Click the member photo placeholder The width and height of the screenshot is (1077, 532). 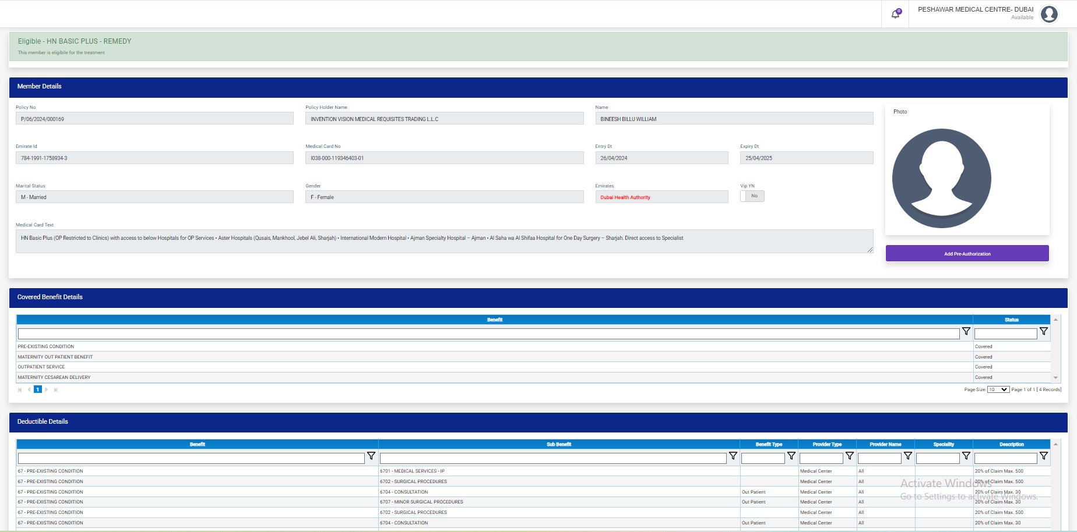[x=941, y=178]
